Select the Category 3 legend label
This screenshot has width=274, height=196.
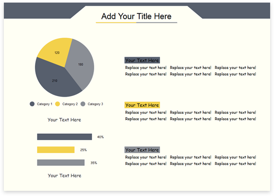pyautogui.click(x=95, y=104)
